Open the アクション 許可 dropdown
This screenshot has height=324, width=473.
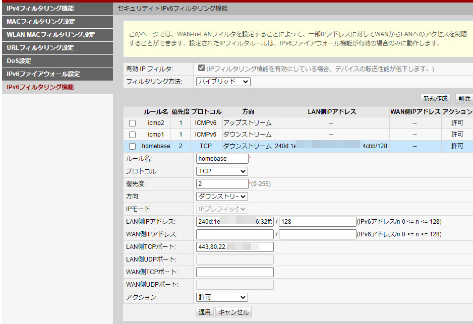222,297
